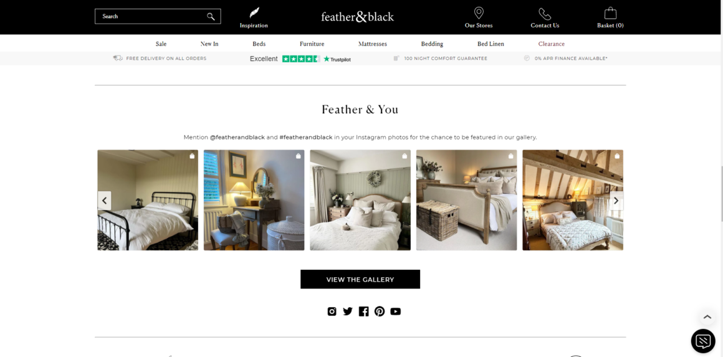Viewport: 723px width, 357px height.
Task: Jump back to top chevron
Action: (x=707, y=317)
